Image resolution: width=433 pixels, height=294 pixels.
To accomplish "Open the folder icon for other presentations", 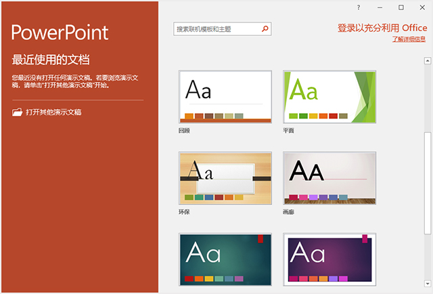I will [17, 112].
